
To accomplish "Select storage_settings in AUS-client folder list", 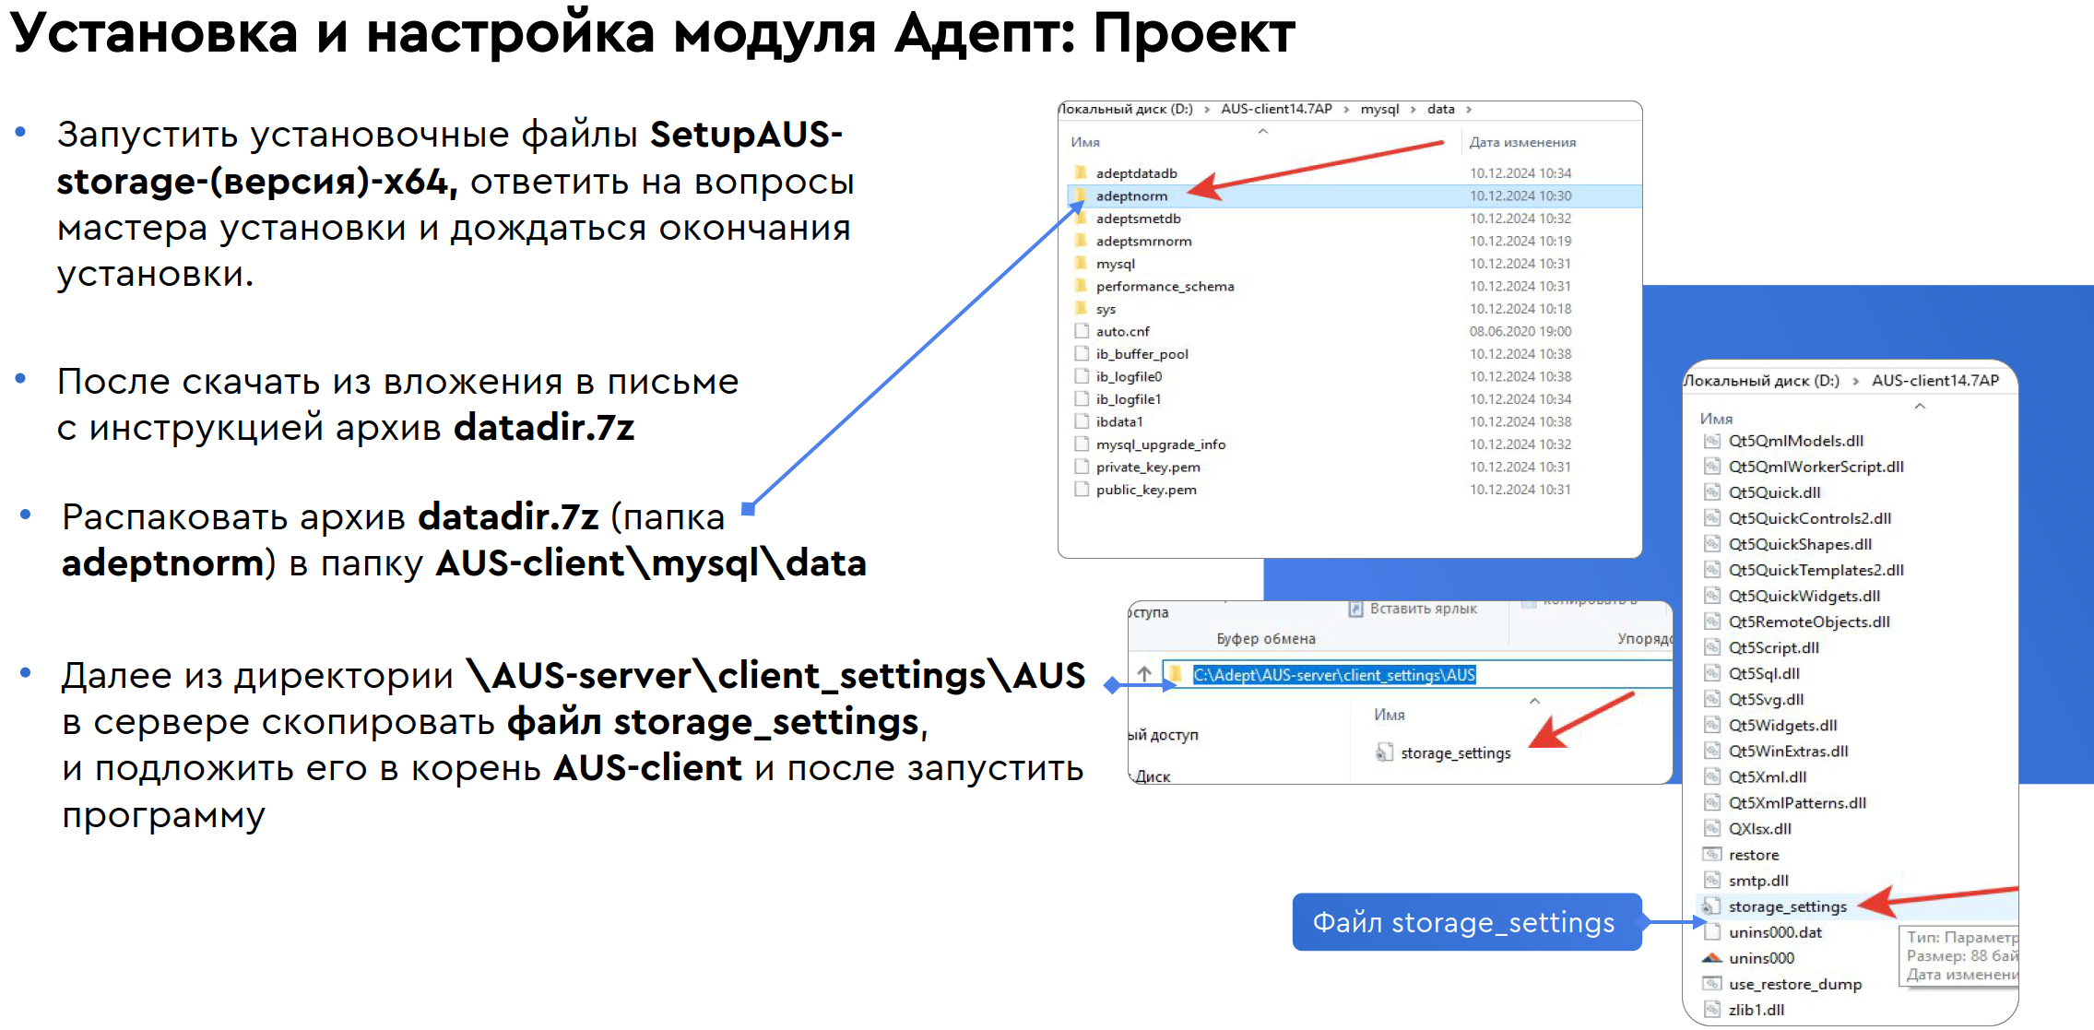I will [x=1787, y=906].
